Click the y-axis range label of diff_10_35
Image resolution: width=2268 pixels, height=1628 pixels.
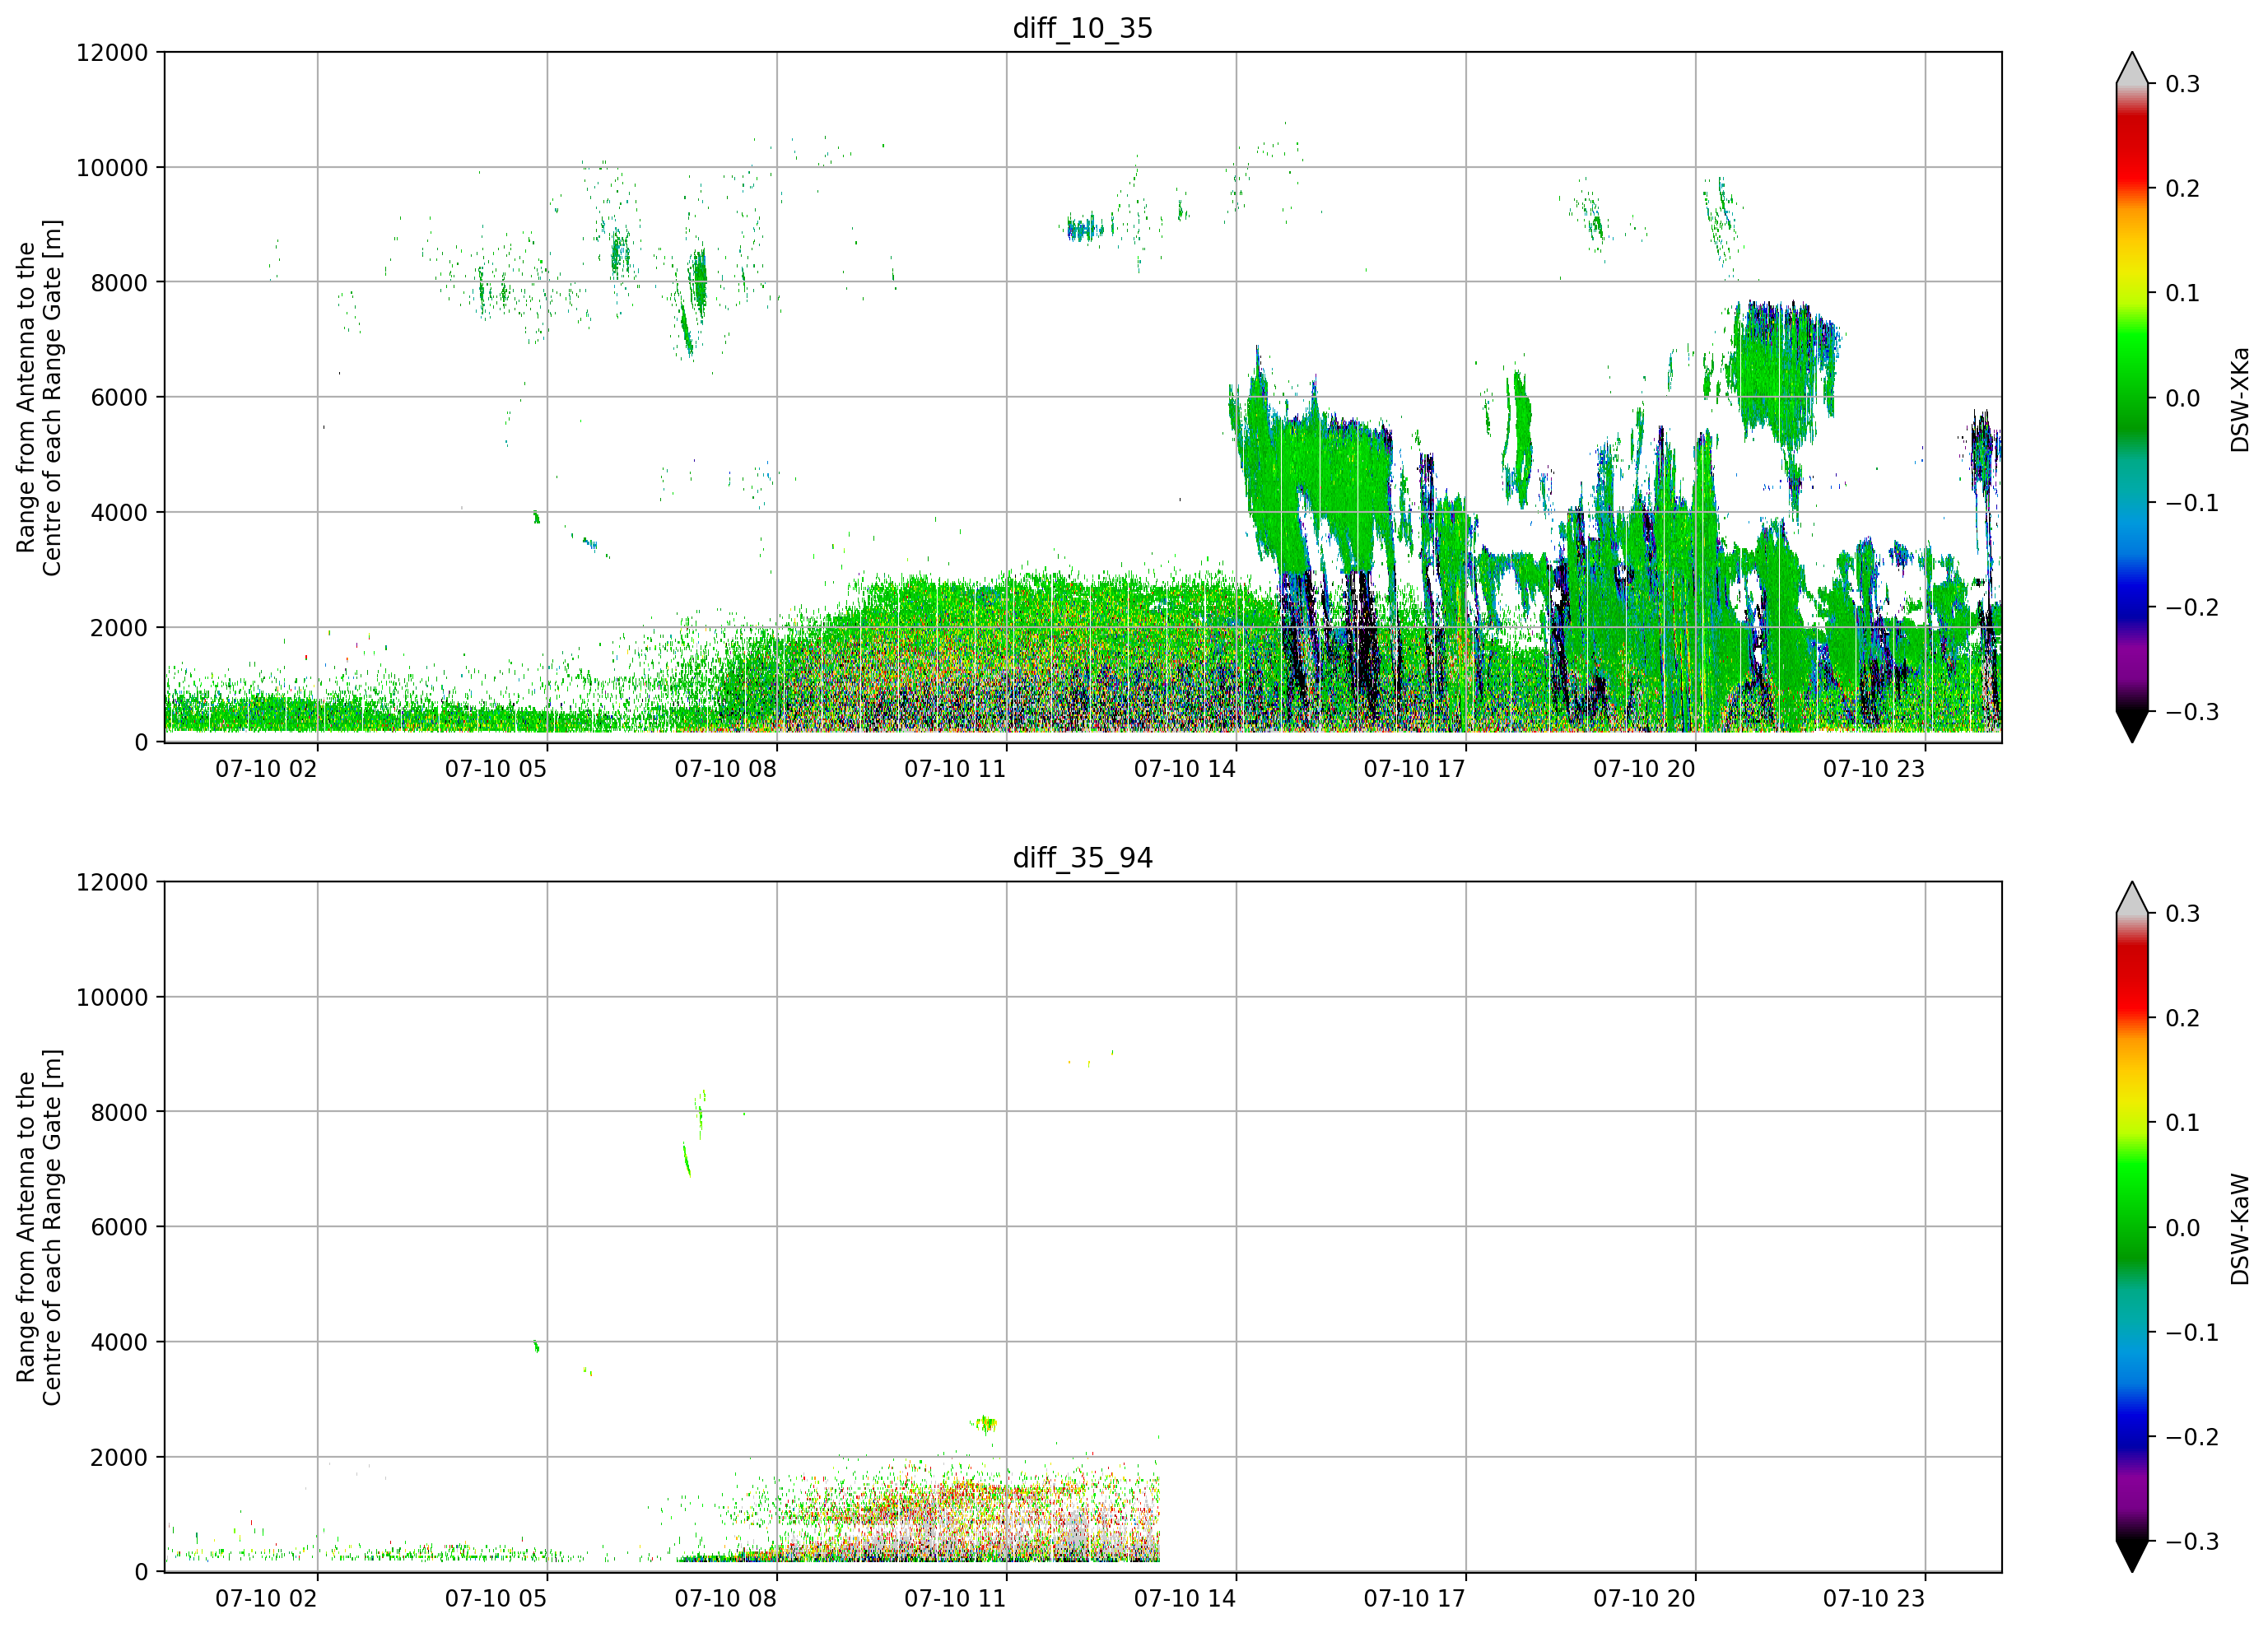point(39,397)
